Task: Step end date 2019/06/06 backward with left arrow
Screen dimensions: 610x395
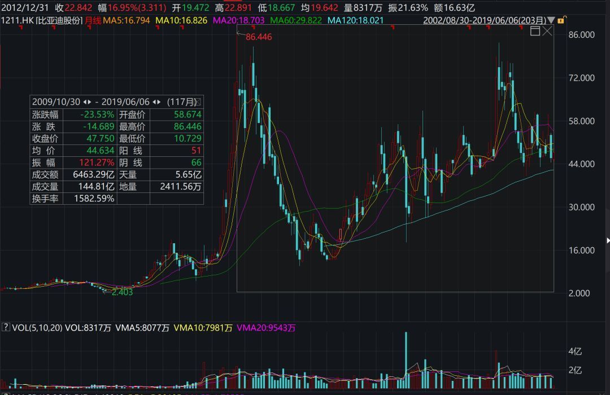Action: pyautogui.click(x=155, y=102)
